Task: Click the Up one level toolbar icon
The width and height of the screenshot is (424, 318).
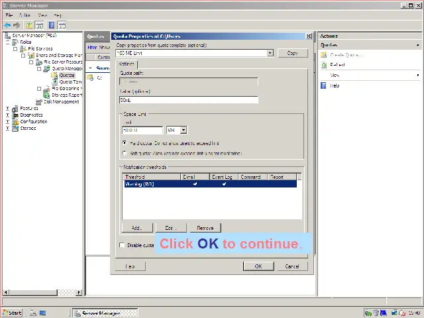Action: (x=30, y=25)
